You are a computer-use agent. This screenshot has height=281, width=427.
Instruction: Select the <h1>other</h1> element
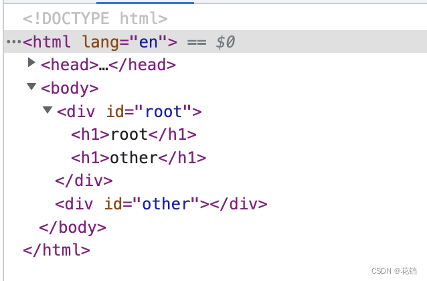tap(139, 158)
